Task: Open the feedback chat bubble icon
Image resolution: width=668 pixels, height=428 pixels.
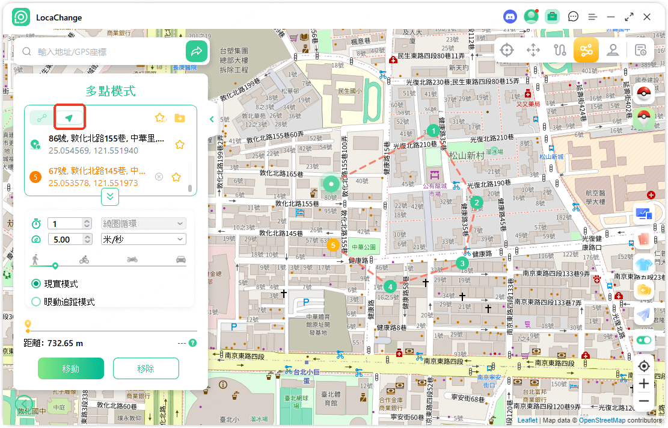Action: tap(573, 17)
